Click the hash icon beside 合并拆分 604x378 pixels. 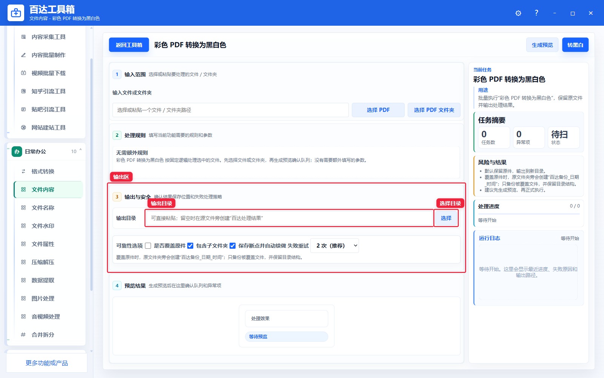(x=23, y=335)
